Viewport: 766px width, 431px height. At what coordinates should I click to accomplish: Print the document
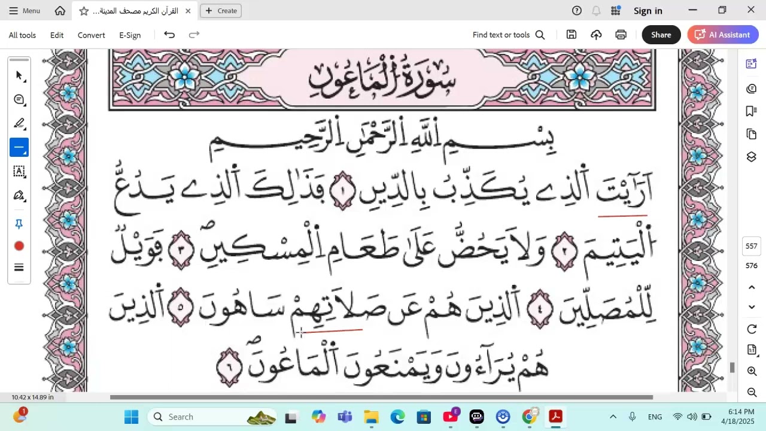coord(621,35)
